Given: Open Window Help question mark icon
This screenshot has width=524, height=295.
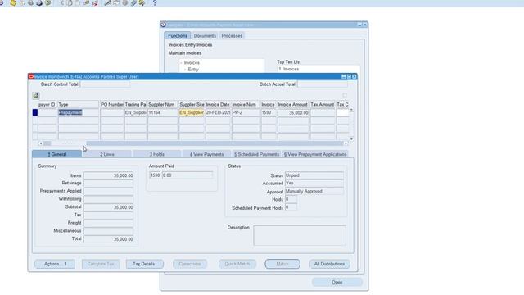Looking at the screenshot, I should (x=155, y=3).
